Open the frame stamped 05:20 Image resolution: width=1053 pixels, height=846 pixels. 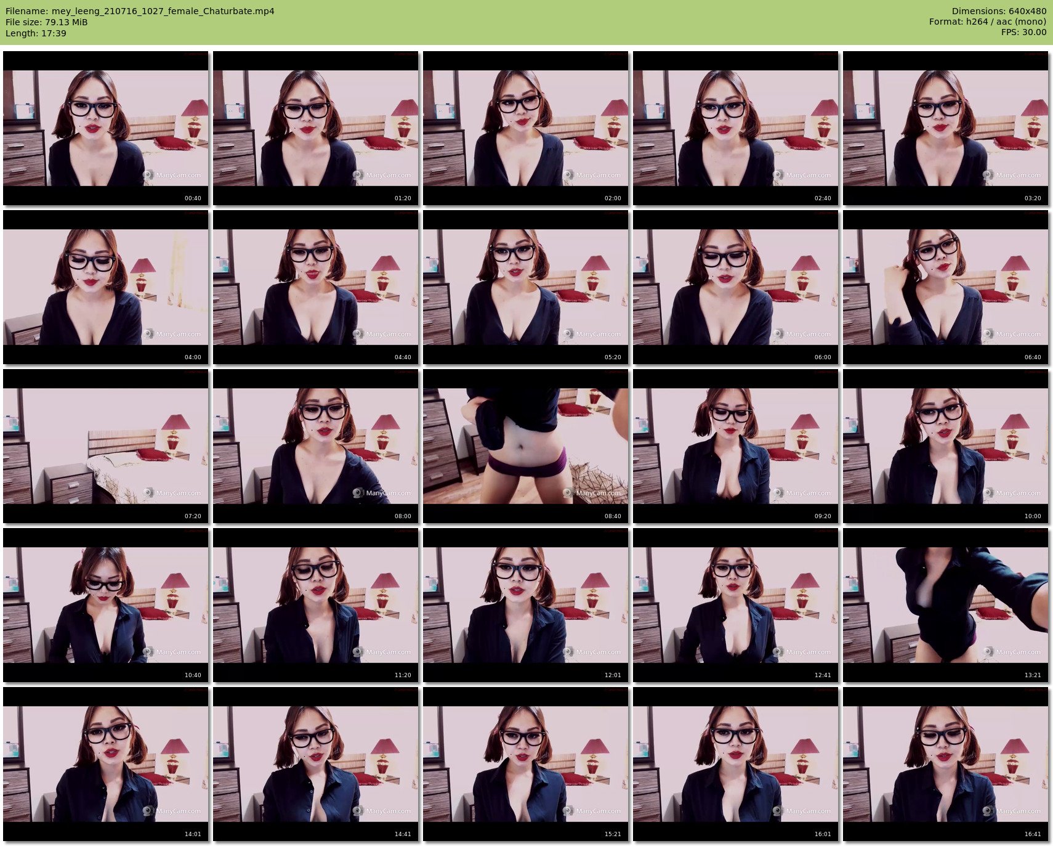tap(525, 287)
